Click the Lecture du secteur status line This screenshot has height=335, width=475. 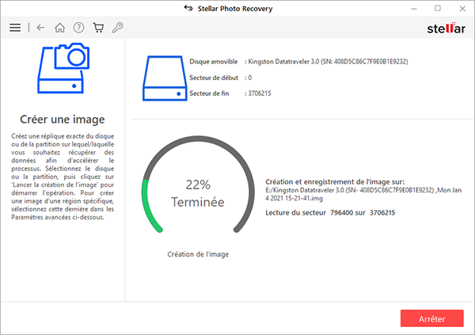coord(330,212)
